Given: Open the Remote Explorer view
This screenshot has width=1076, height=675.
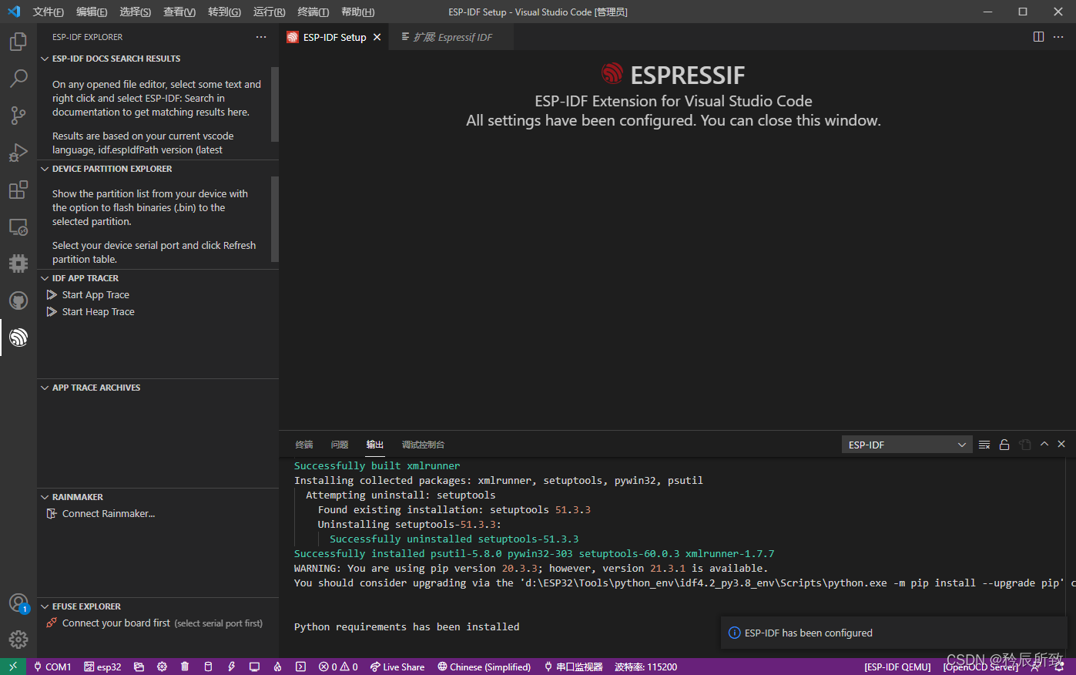Looking at the screenshot, I should [x=18, y=227].
